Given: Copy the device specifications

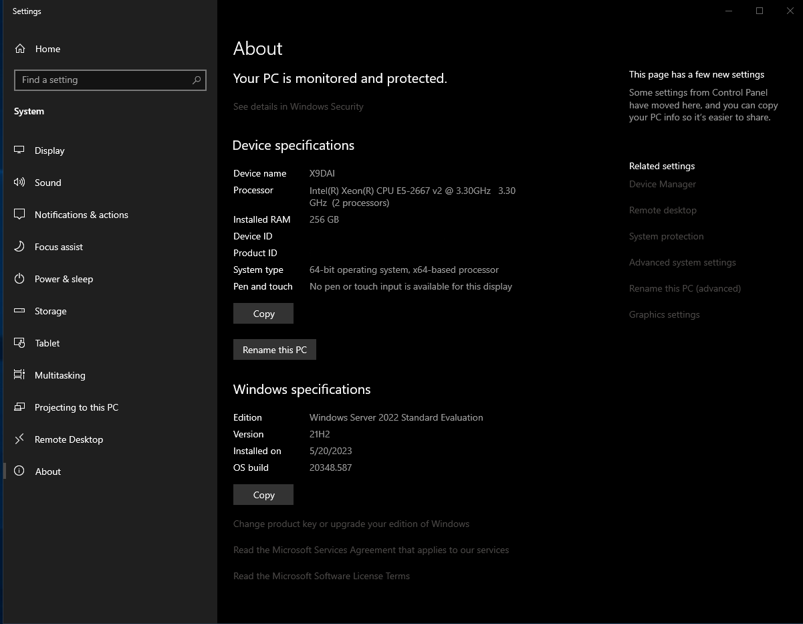Looking at the screenshot, I should click(263, 314).
